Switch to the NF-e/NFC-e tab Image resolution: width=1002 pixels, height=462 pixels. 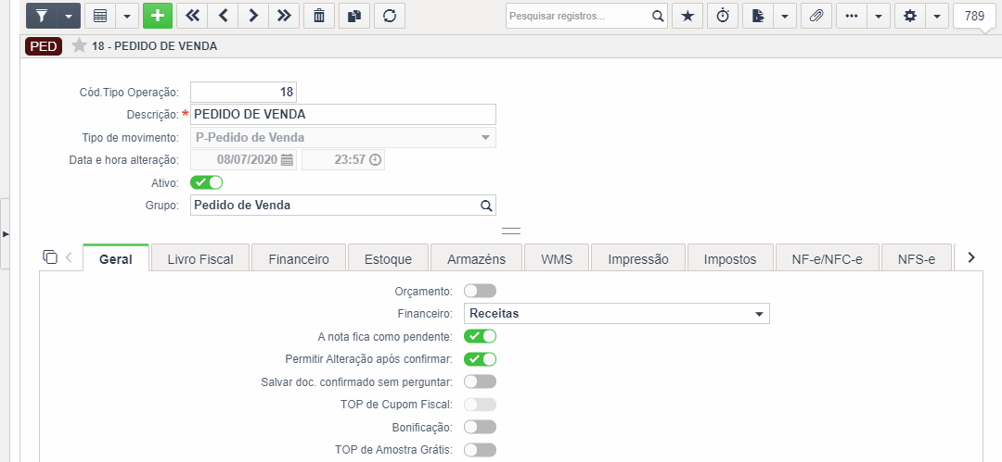827,259
